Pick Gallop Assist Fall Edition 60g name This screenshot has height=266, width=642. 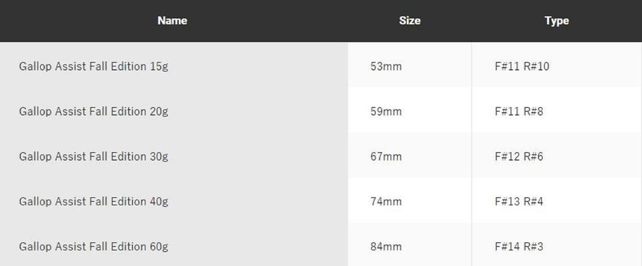tap(93, 247)
